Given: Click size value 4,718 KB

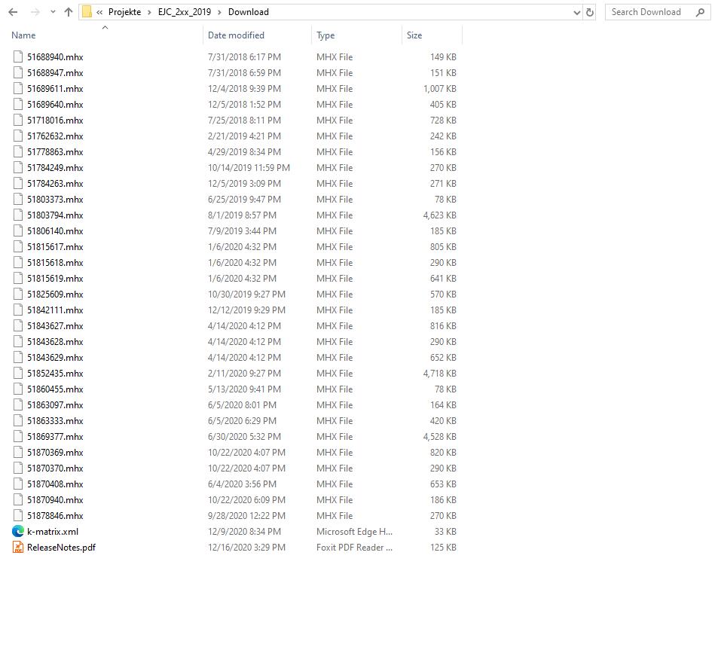Looking at the screenshot, I should coord(439,374).
